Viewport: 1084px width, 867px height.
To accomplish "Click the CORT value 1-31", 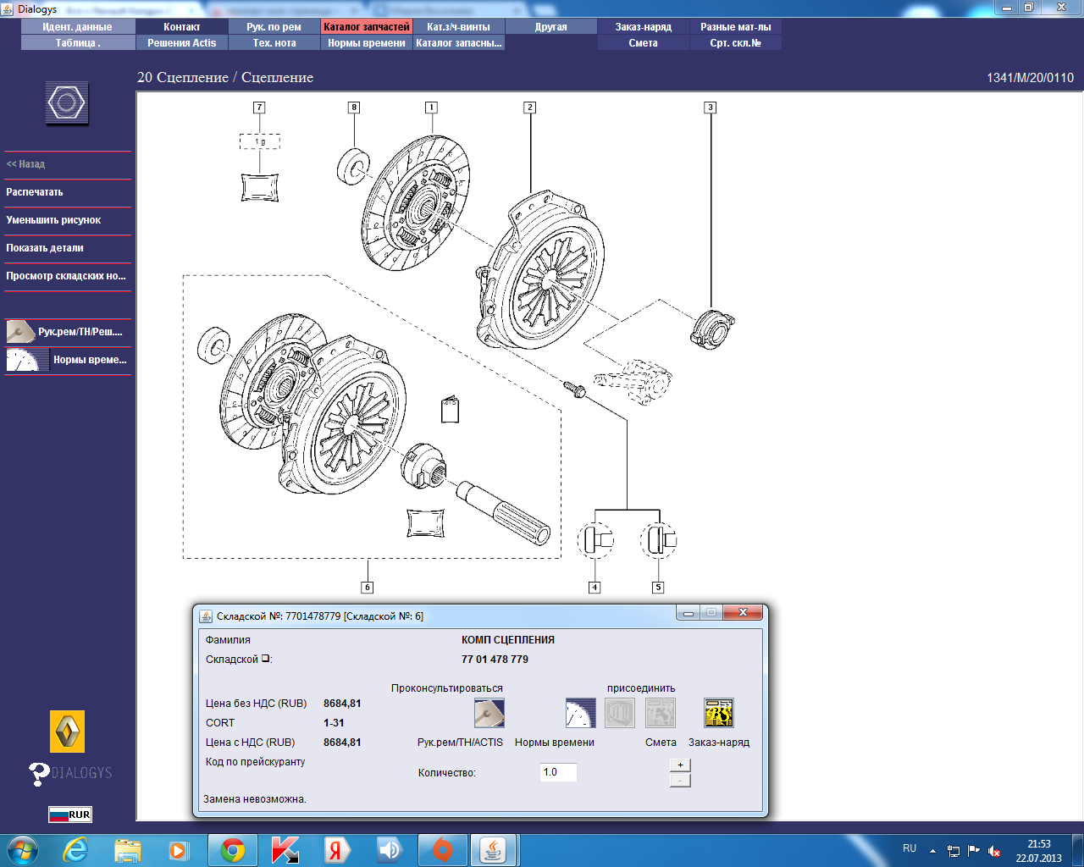I will tap(334, 723).
